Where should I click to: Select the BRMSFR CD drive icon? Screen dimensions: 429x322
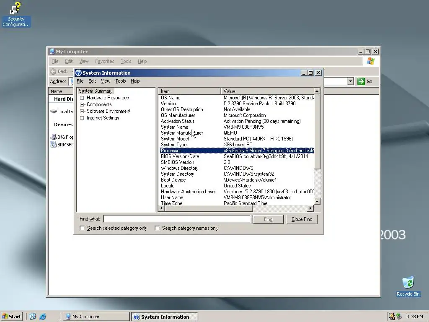(54, 145)
